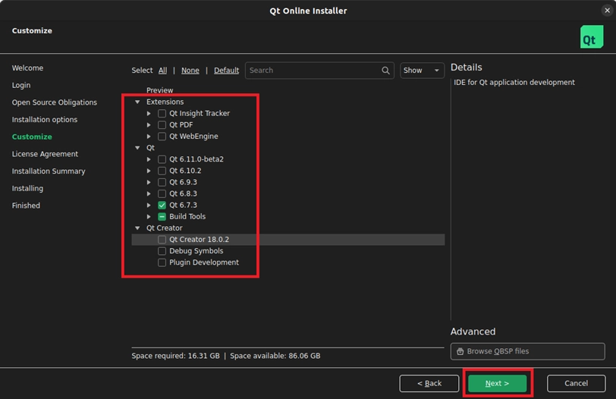This screenshot has width=616, height=399.
Task: Click the search magnifier icon
Action: 385,71
